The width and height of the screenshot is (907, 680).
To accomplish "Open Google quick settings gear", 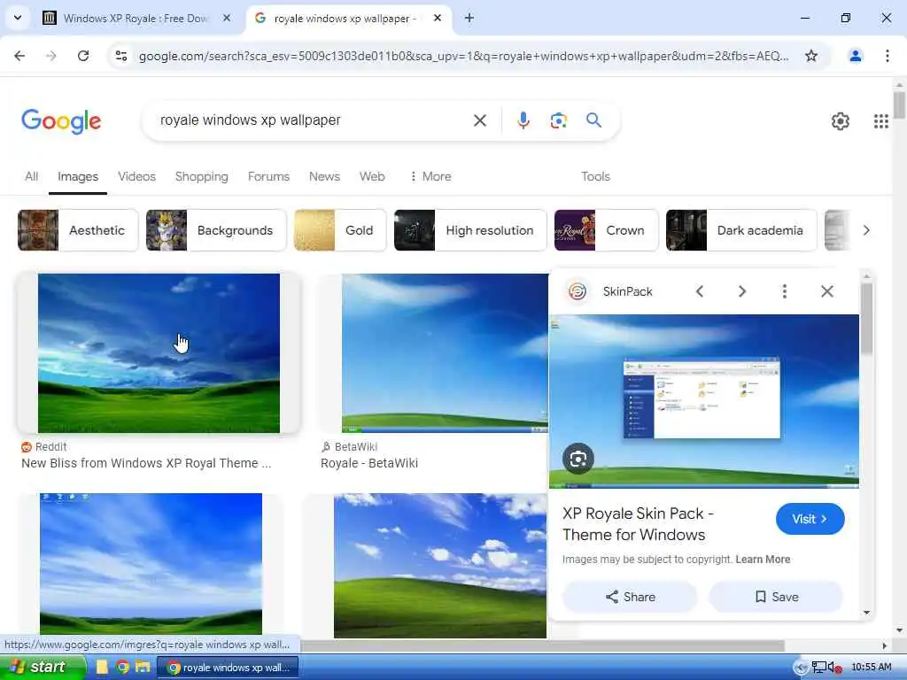I will click(840, 120).
